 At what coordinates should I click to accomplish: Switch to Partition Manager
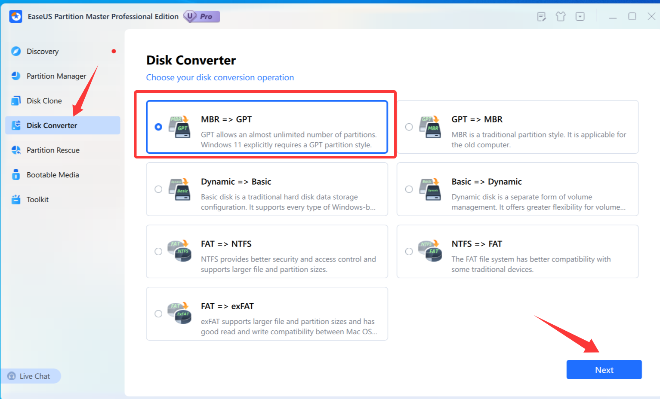pos(62,76)
